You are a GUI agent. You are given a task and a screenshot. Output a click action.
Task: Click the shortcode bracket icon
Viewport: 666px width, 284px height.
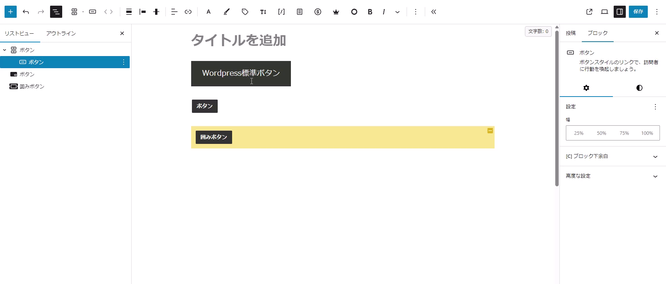[281, 12]
